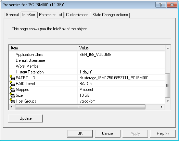179x141 pixels.
Task: Click the Value column header
Action: point(121,48)
